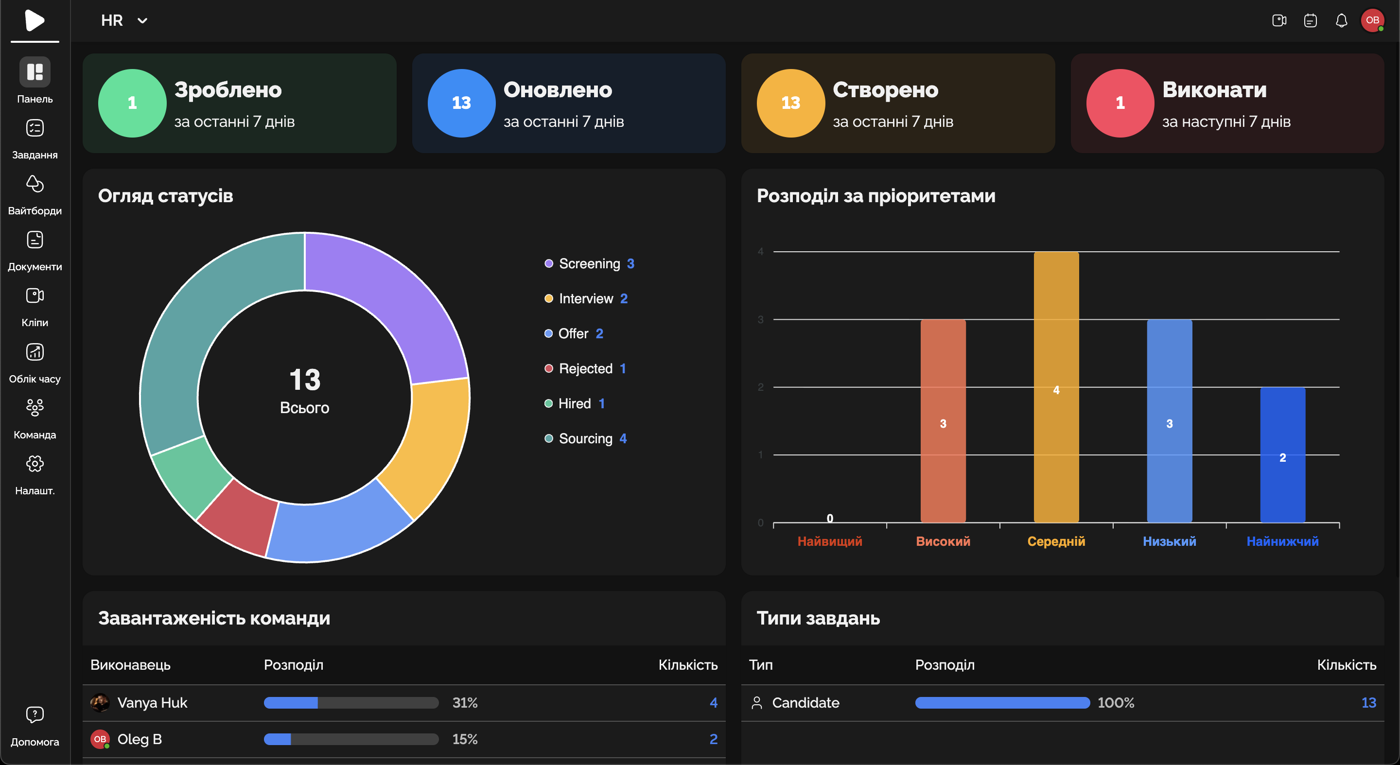The width and height of the screenshot is (1400, 765).
Task: Open the Документи documents icon
Action: (35, 240)
